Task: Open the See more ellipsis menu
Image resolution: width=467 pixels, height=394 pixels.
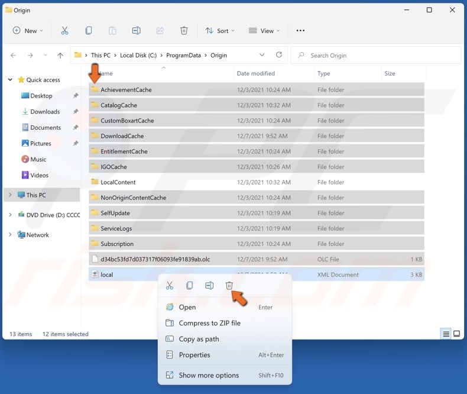Action: point(300,31)
